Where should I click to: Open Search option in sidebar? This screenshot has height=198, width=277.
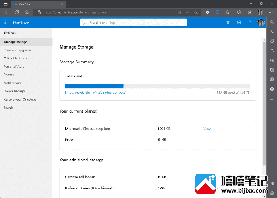pyautogui.click(x=8, y=108)
